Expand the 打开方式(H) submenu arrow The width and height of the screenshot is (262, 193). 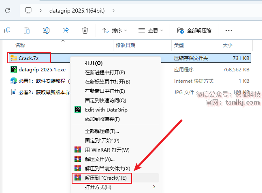point(154,187)
